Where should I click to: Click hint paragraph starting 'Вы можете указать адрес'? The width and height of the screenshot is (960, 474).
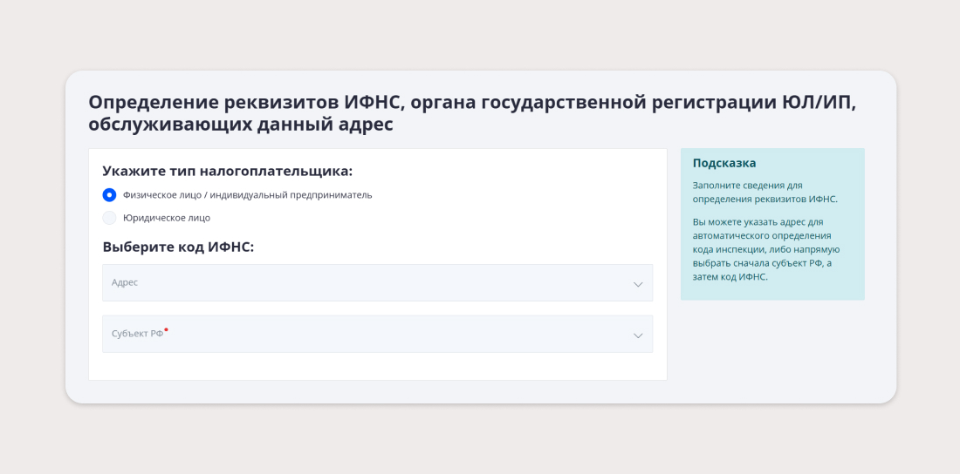point(766,249)
